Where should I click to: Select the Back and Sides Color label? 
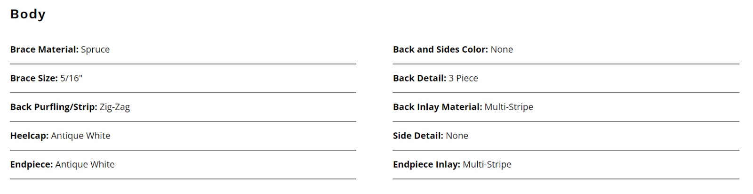[441, 49]
